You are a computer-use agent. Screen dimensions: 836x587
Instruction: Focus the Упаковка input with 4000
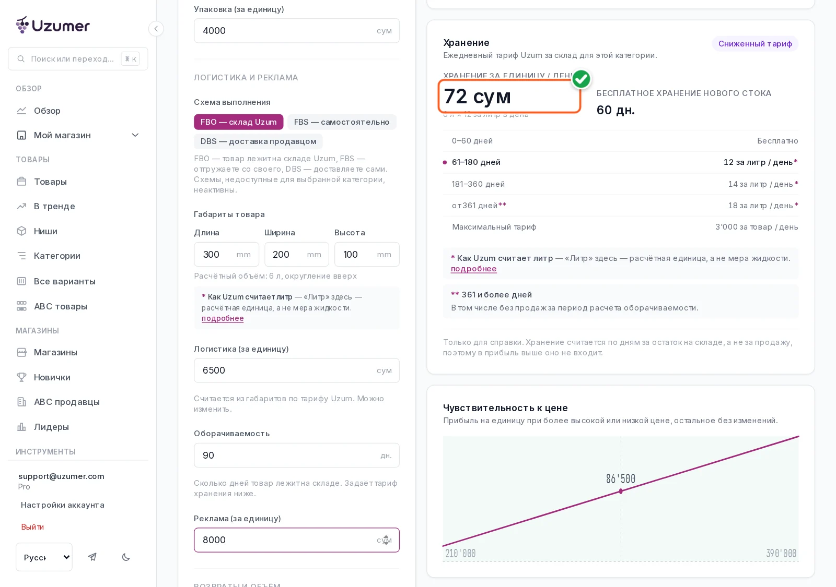pyautogui.click(x=297, y=31)
